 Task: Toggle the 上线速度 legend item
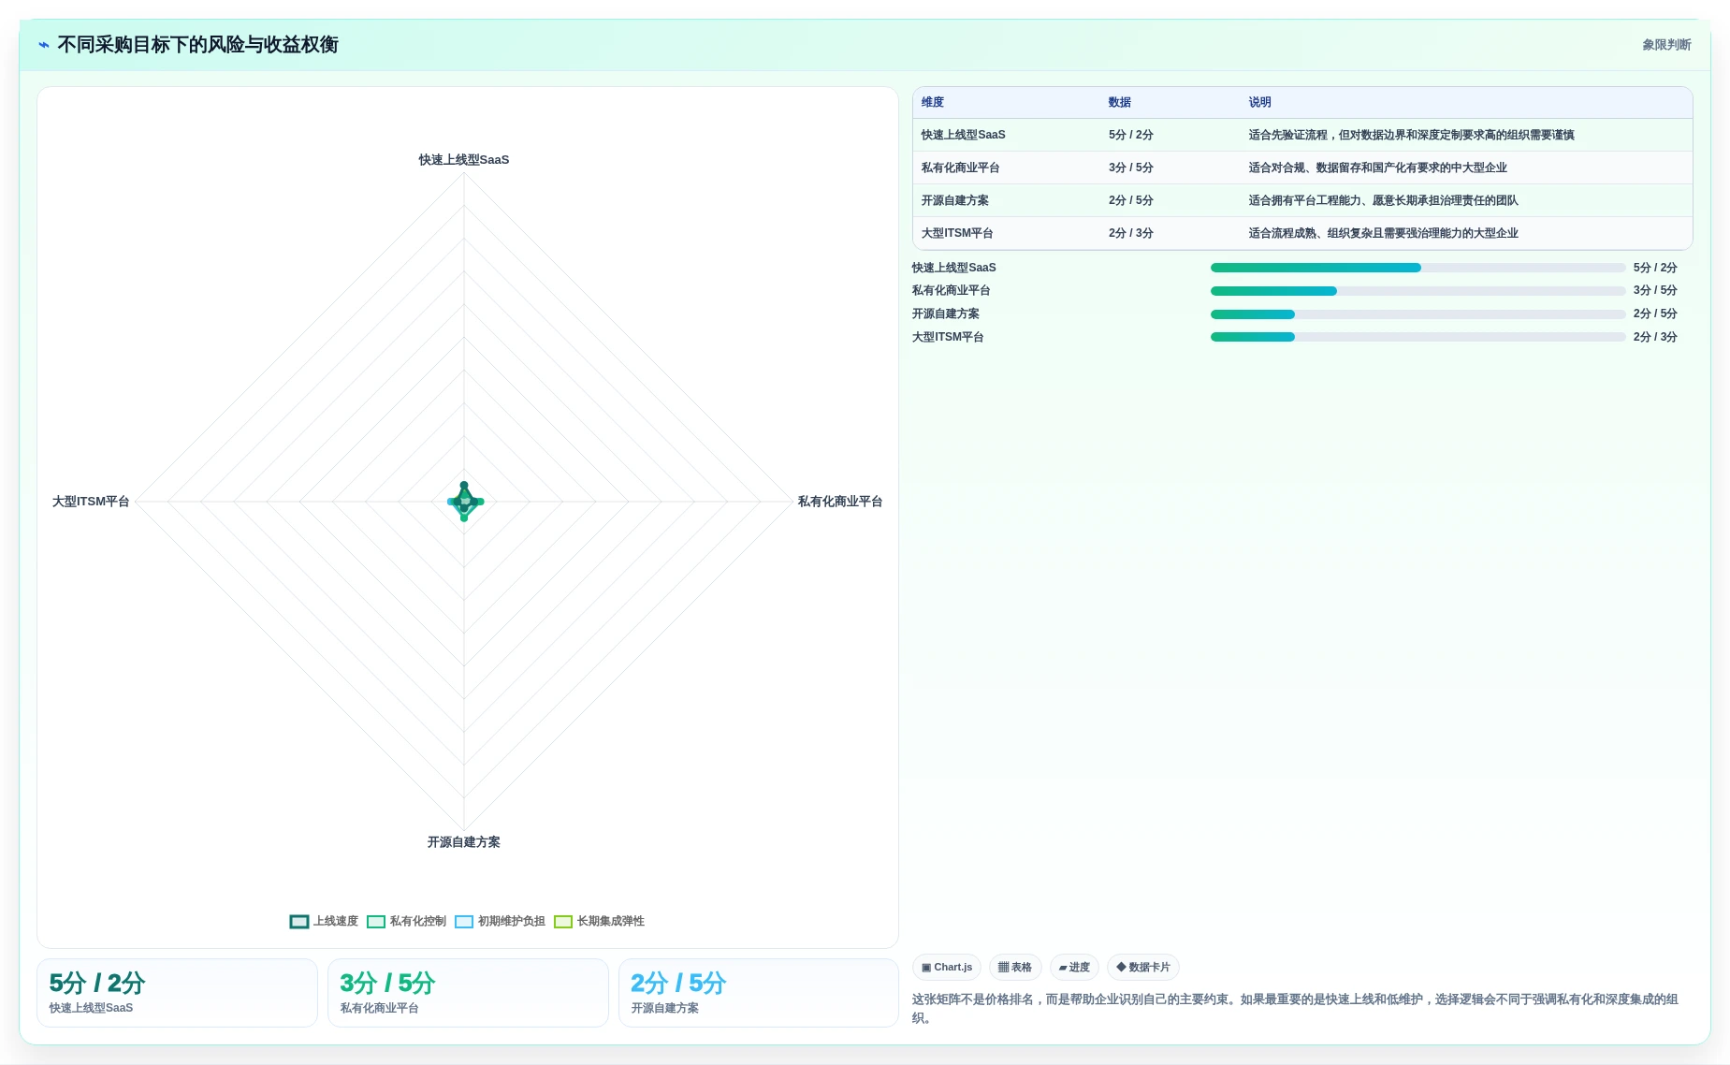(324, 922)
